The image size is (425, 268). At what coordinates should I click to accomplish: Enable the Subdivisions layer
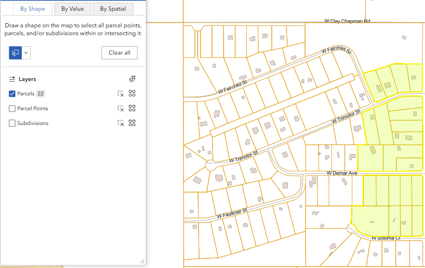[12, 123]
